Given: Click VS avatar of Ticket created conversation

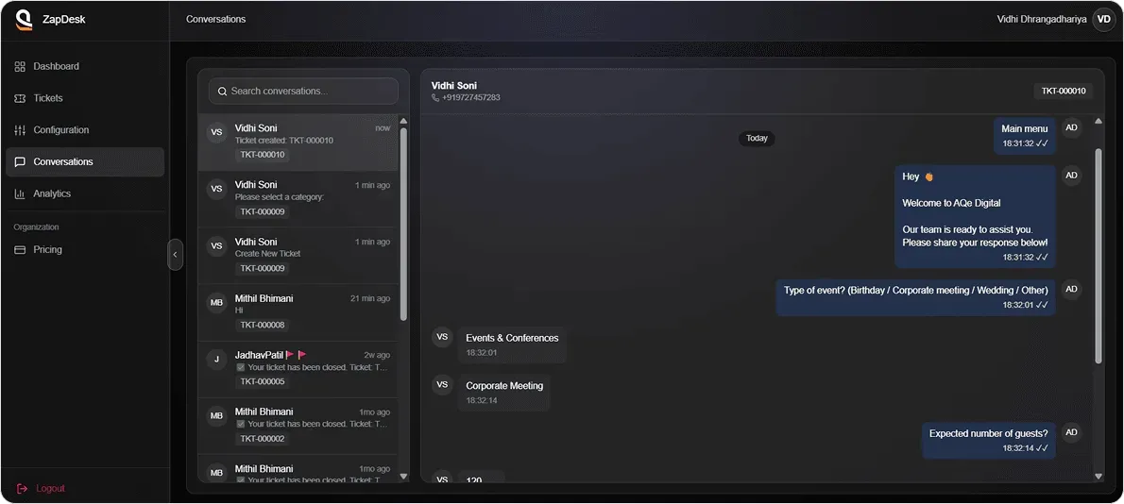Looking at the screenshot, I should point(216,132).
